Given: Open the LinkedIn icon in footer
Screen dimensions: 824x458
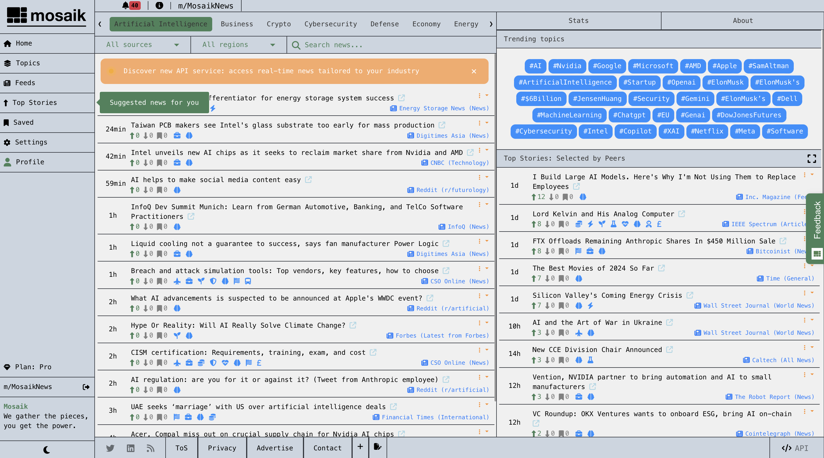Looking at the screenshot, I should [131, 448].
